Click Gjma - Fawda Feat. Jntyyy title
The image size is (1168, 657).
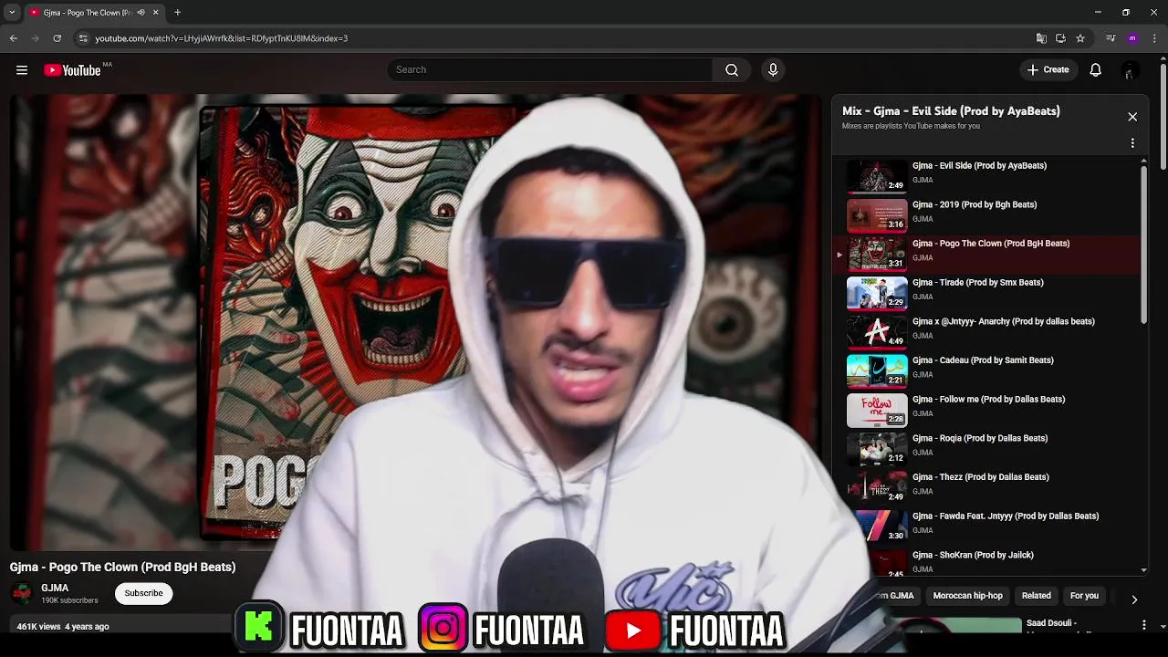click(x=1006, y=516)
